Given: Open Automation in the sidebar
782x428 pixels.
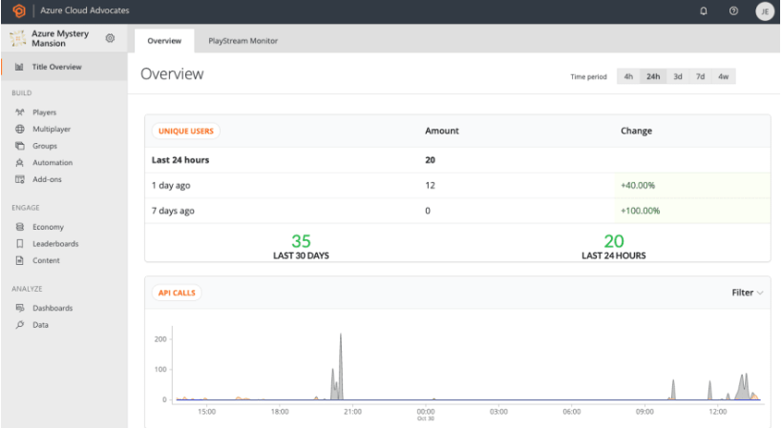Looking at the screenshot, I should click(53, 163).
